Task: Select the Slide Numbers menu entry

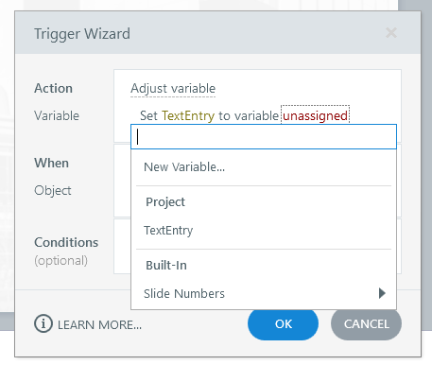Action: pos(264,293)
